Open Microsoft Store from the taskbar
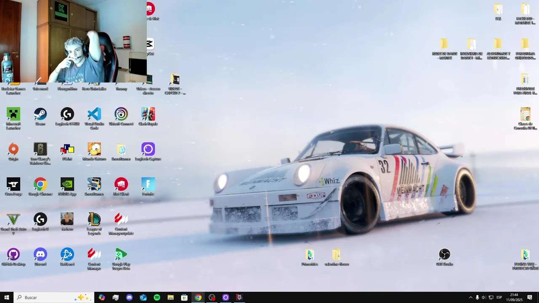This screenshot has height=303, width=539. point(184,298)
